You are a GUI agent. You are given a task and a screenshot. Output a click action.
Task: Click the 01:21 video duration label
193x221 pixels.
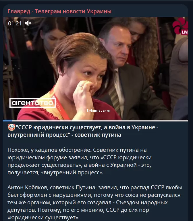15,23
